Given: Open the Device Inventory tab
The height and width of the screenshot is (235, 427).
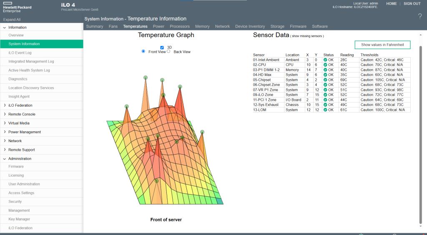Looking at the screenshot, I should [250, 26].
